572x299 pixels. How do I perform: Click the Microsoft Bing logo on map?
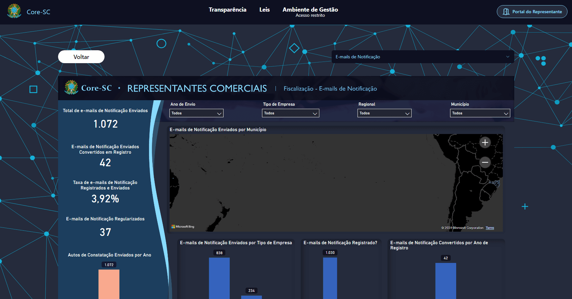(183, 227)
